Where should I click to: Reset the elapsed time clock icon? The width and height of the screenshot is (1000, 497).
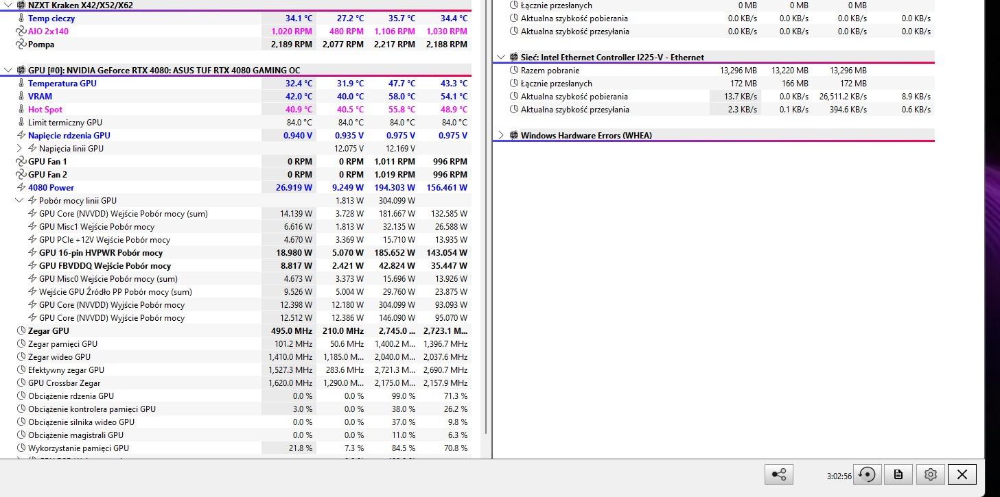pos(867,474)
